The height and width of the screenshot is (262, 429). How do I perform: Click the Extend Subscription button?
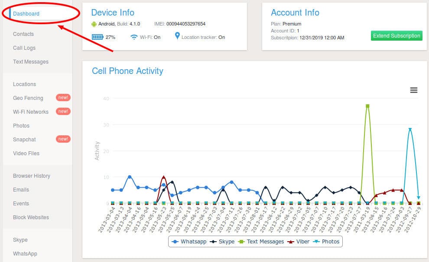pyautogui.click(x=396, y=36)
